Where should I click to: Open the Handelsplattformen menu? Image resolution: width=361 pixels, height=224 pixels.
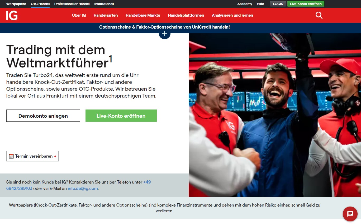point(186,15)
